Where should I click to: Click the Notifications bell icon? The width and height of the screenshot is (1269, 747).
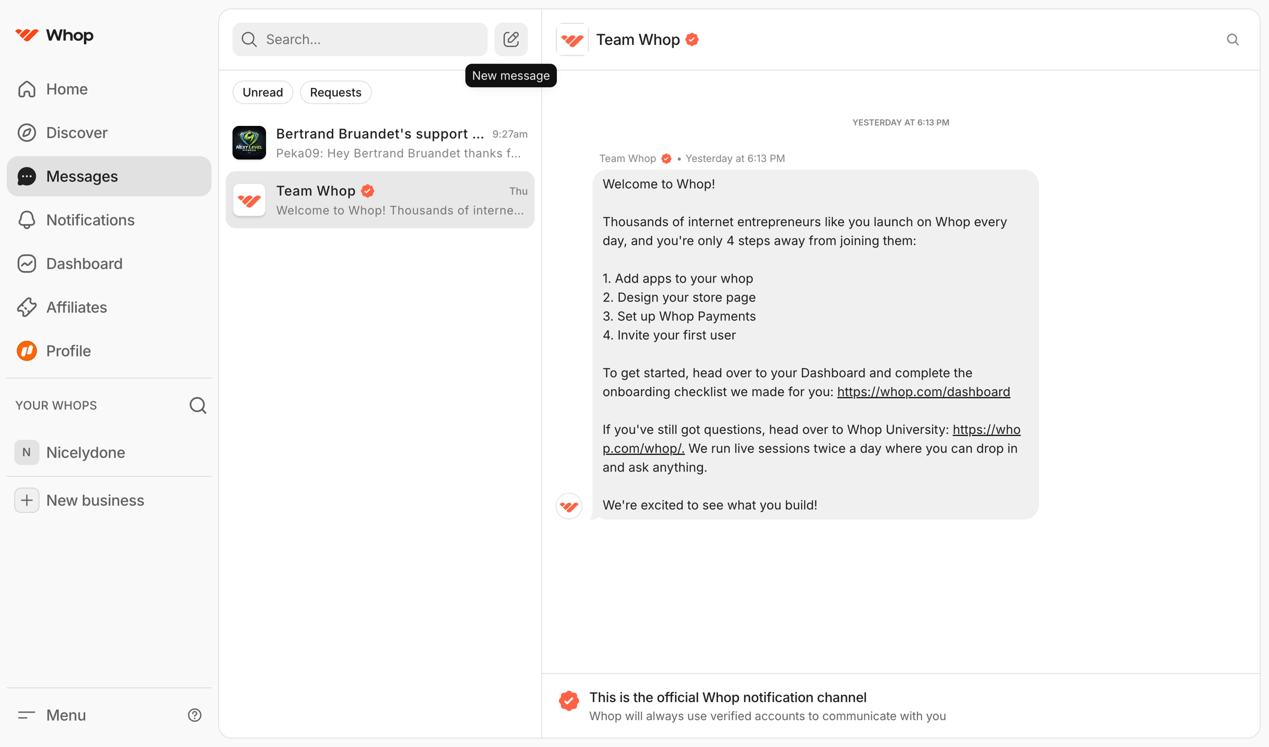27,220
